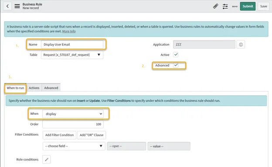
Task: Open the hamburger context menu icon
Action: pos(17,6)
